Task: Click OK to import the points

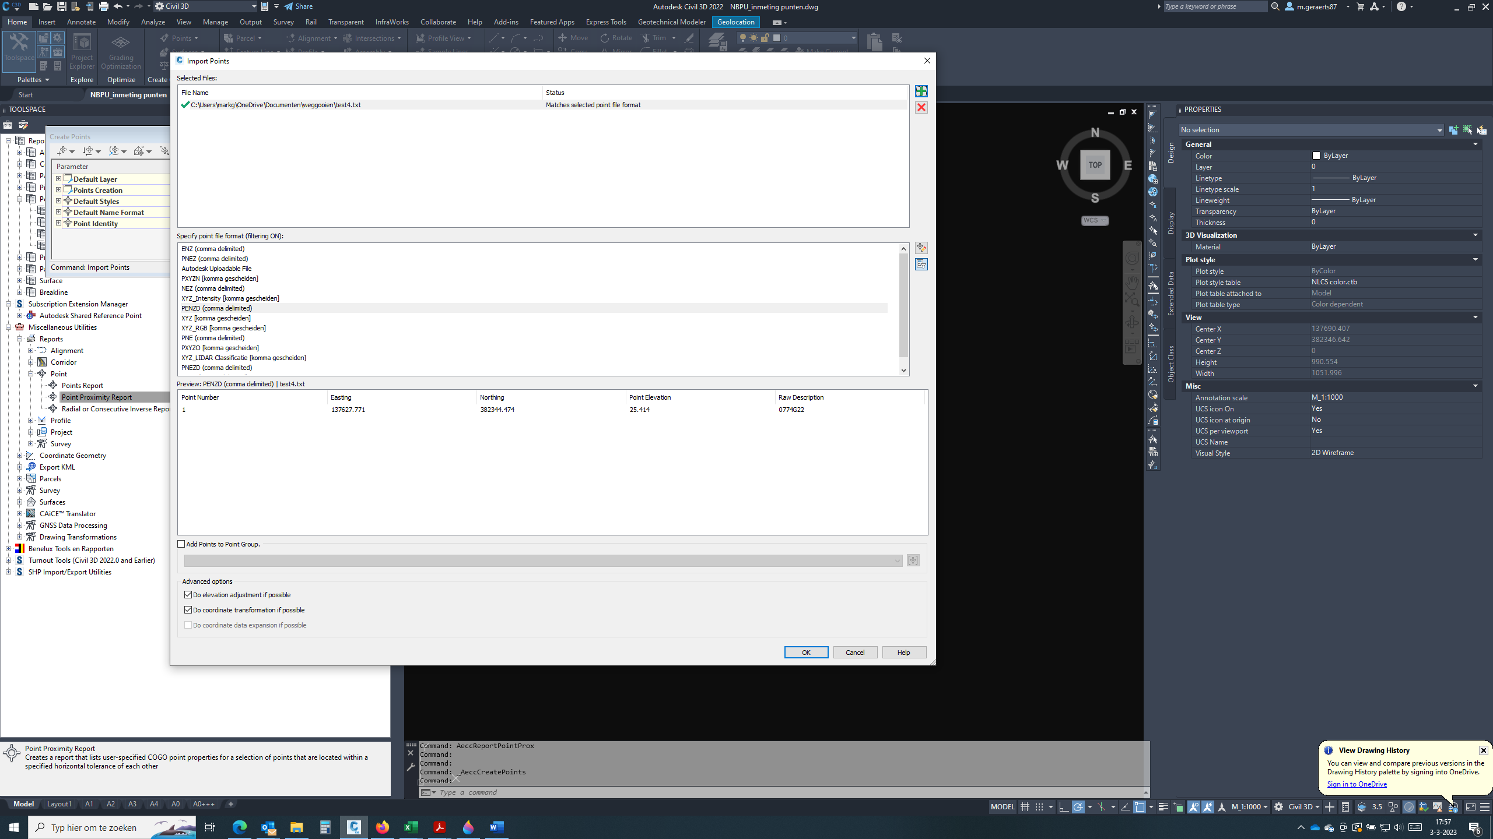Action: (x=806, y=652)
